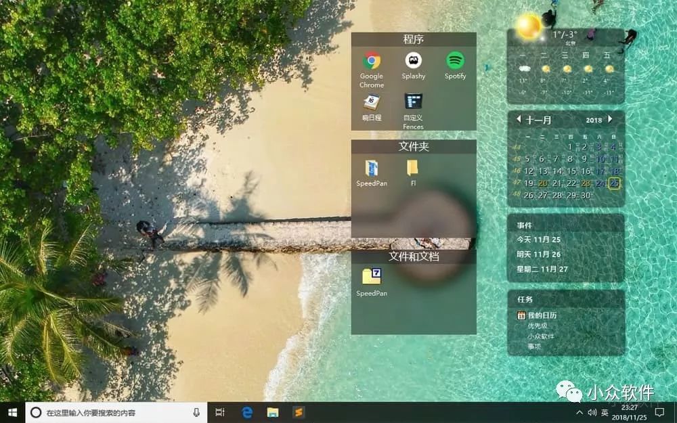Click the 程序 fence title bar
This screenshot has width=677, height=423.
[x=414, y=39]
